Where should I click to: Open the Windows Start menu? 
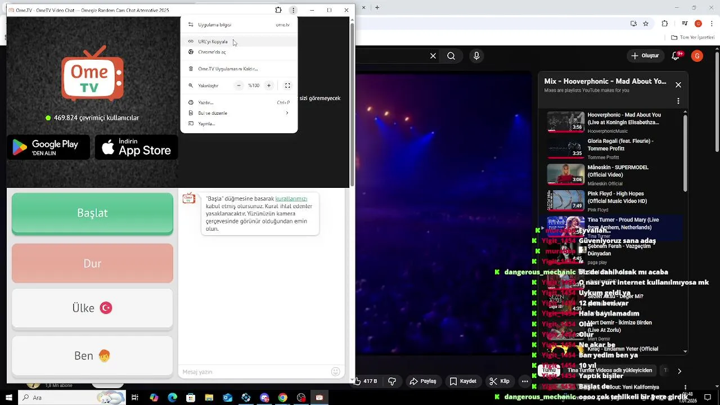[x=9, y=398]
